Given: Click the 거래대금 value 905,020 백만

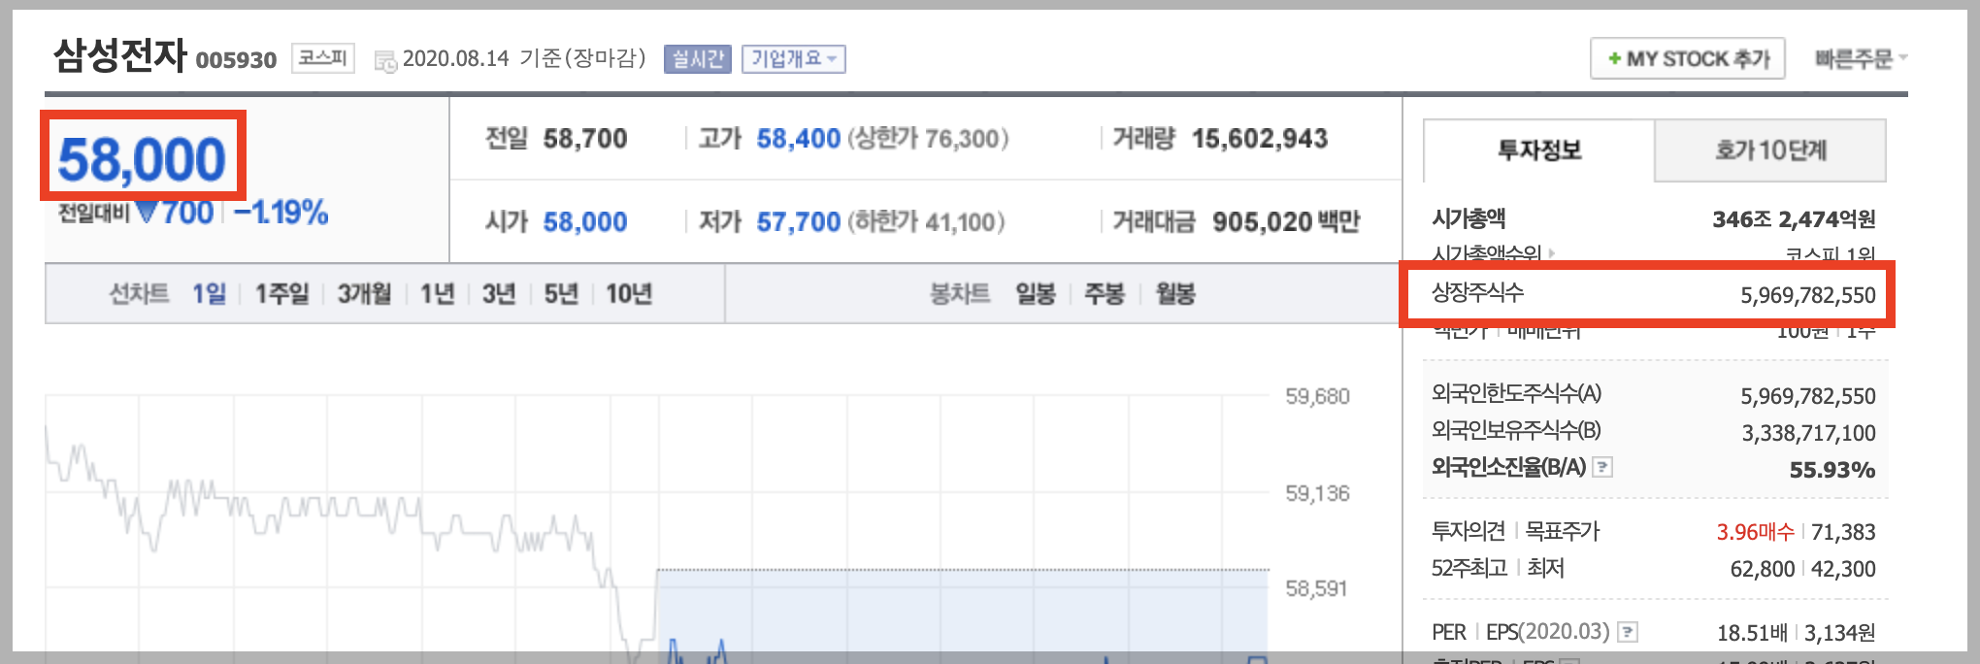Looking at the screenshot, I should click(1286, 222).
